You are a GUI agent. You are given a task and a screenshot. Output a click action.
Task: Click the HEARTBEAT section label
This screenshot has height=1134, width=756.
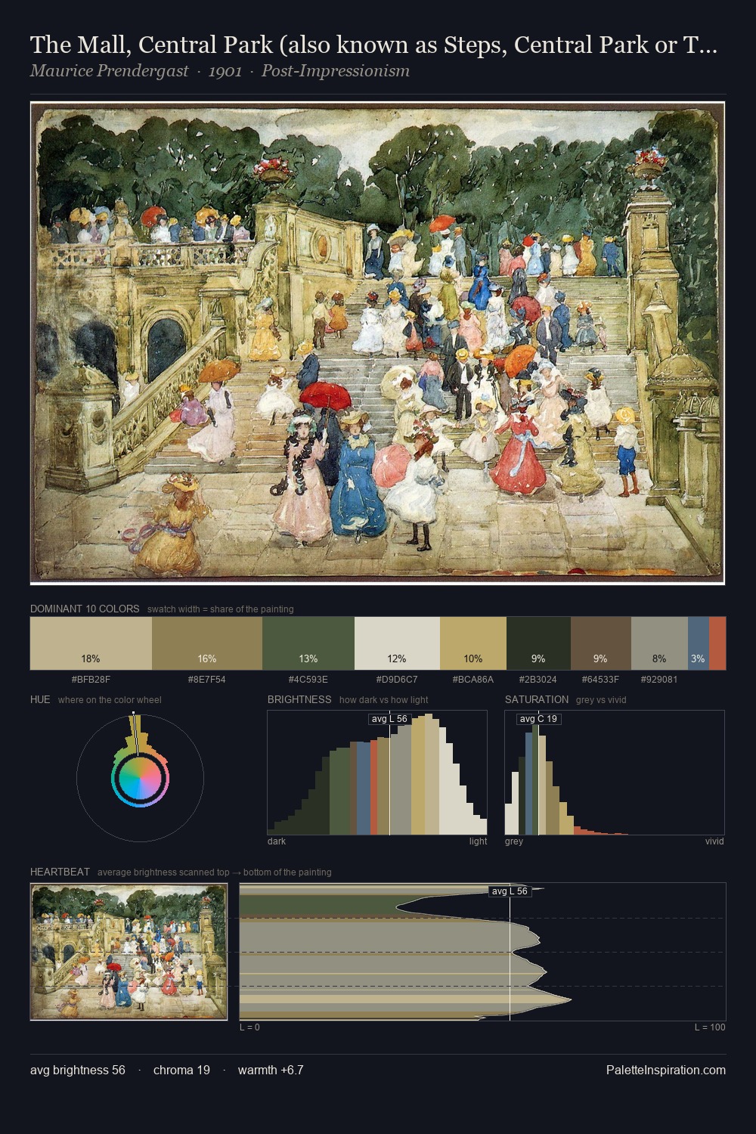(x=60, y=872)
